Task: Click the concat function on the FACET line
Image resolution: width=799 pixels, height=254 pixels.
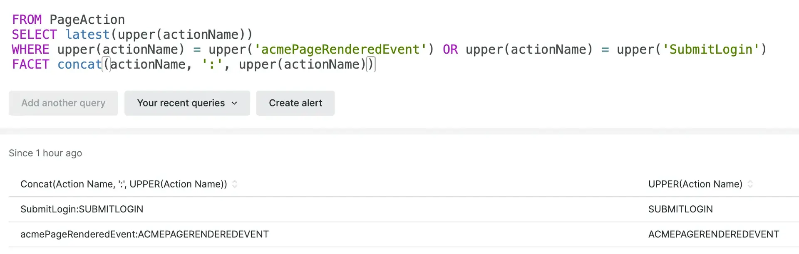Action: [x=79, y=64]
